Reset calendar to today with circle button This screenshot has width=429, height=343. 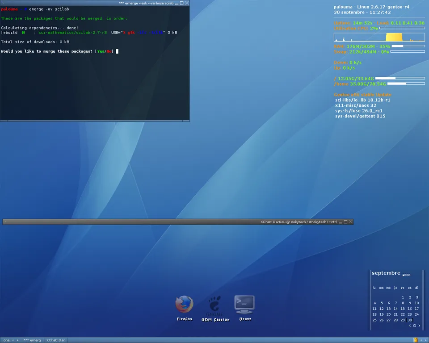coord(415,326)
